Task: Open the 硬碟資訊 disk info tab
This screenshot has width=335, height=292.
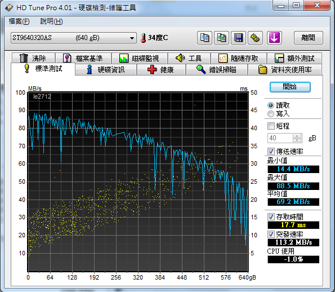Action: [106, 70]
